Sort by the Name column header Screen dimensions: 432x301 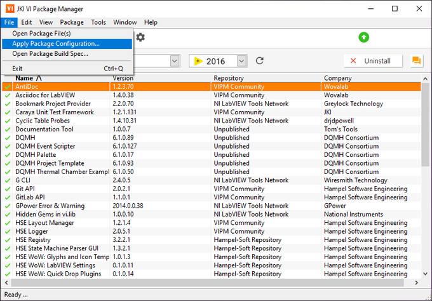tap(61, 78)
